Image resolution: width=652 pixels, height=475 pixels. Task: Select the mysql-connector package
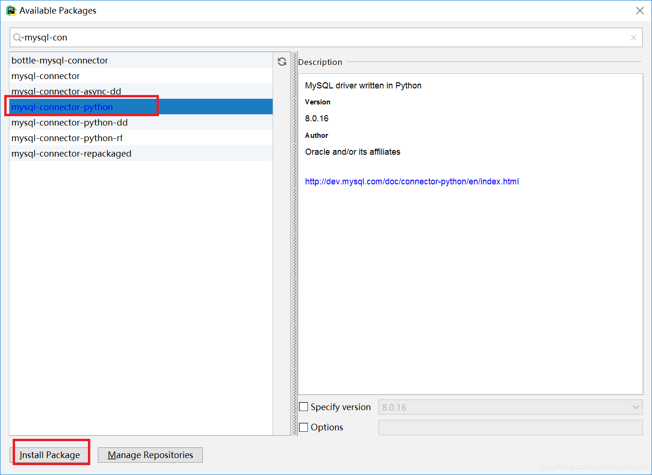tap(141, 76)
